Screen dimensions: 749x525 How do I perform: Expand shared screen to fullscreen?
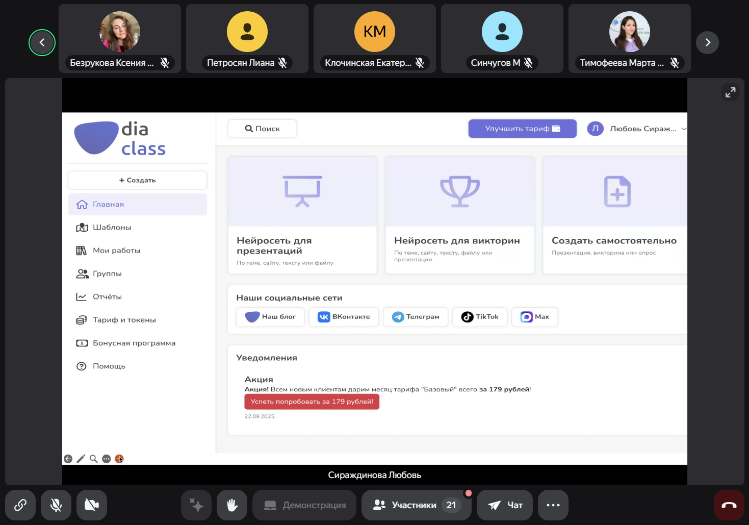coord(731,92)
